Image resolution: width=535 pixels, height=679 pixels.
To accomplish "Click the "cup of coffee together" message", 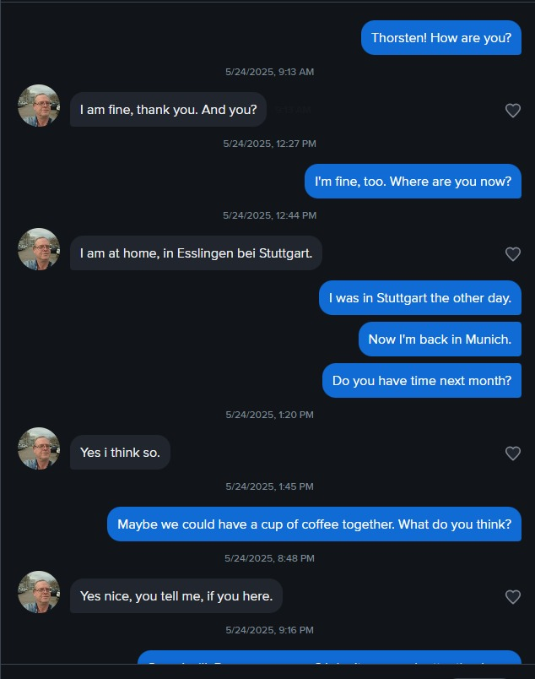I will pyautogui.click(x=314, y=524).
